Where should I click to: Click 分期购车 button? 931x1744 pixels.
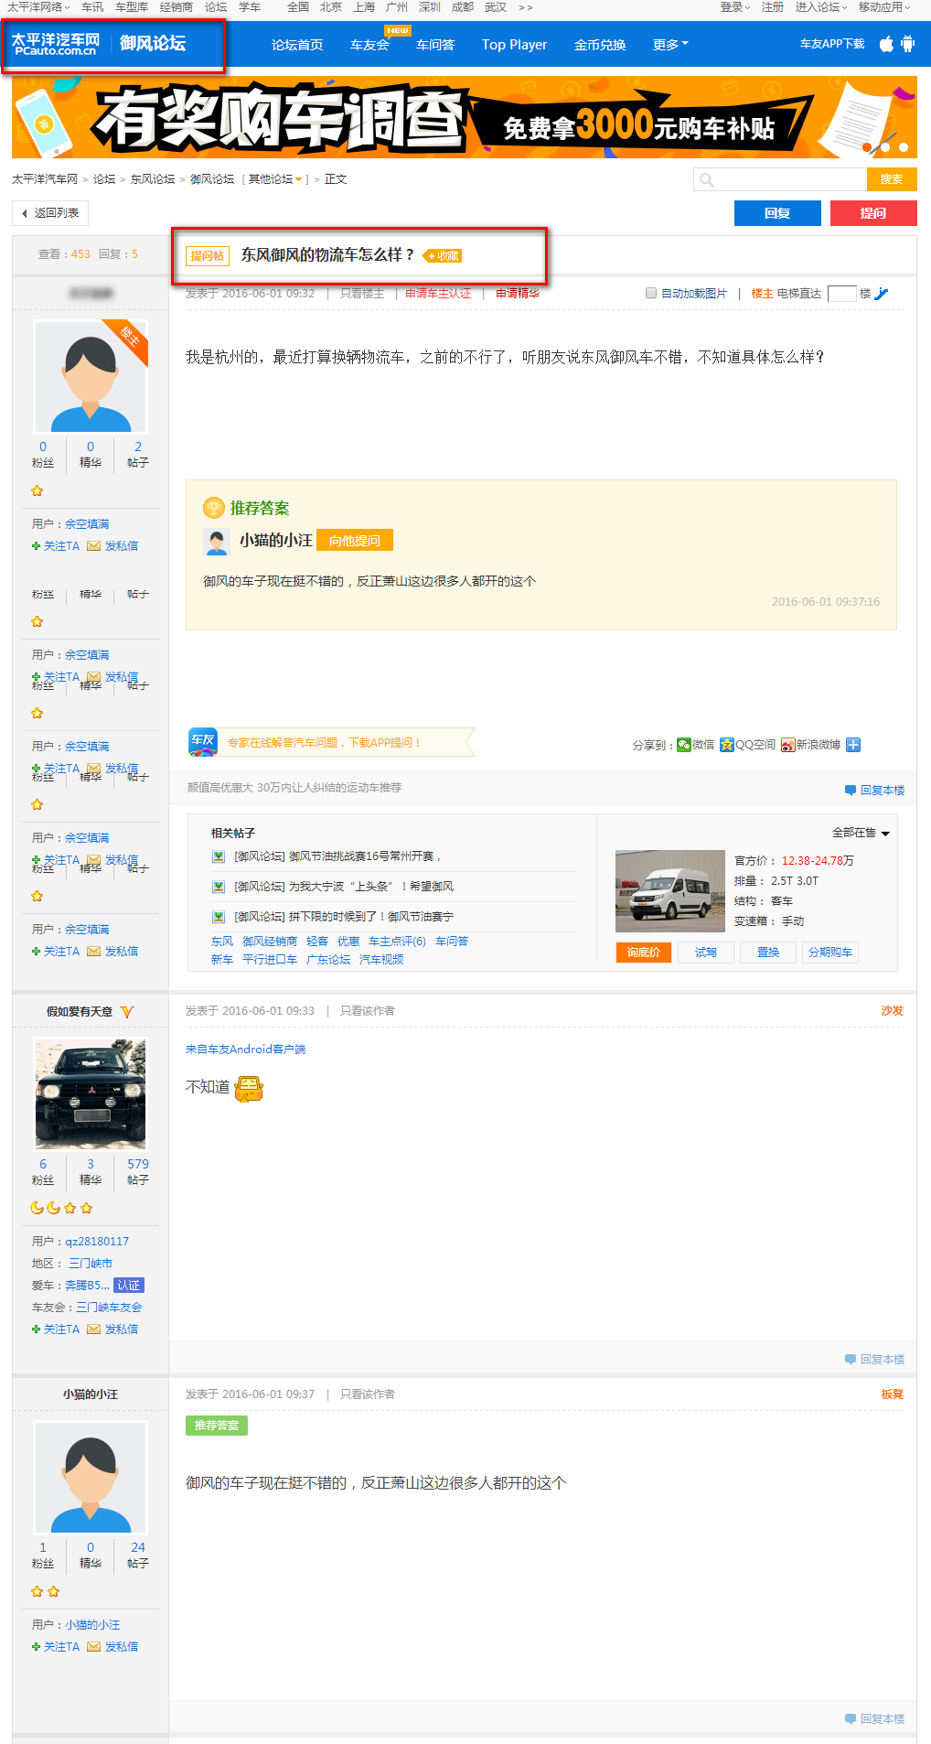click(830, 953)
